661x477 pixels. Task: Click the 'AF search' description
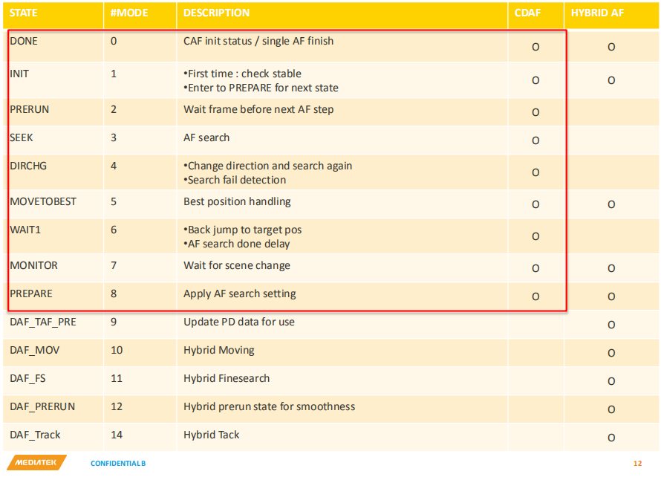click(206, 138)
